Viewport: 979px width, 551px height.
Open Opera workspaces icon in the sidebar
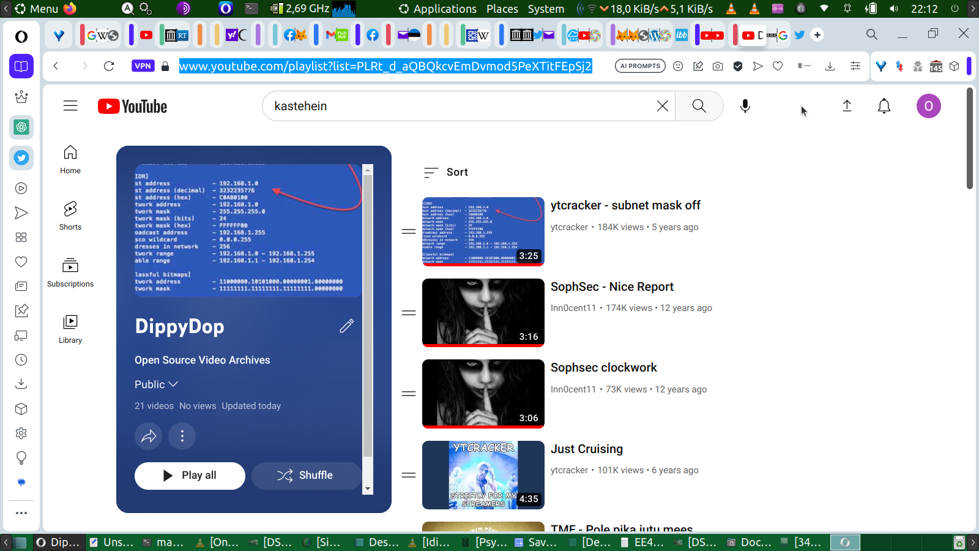click(21, 66)
